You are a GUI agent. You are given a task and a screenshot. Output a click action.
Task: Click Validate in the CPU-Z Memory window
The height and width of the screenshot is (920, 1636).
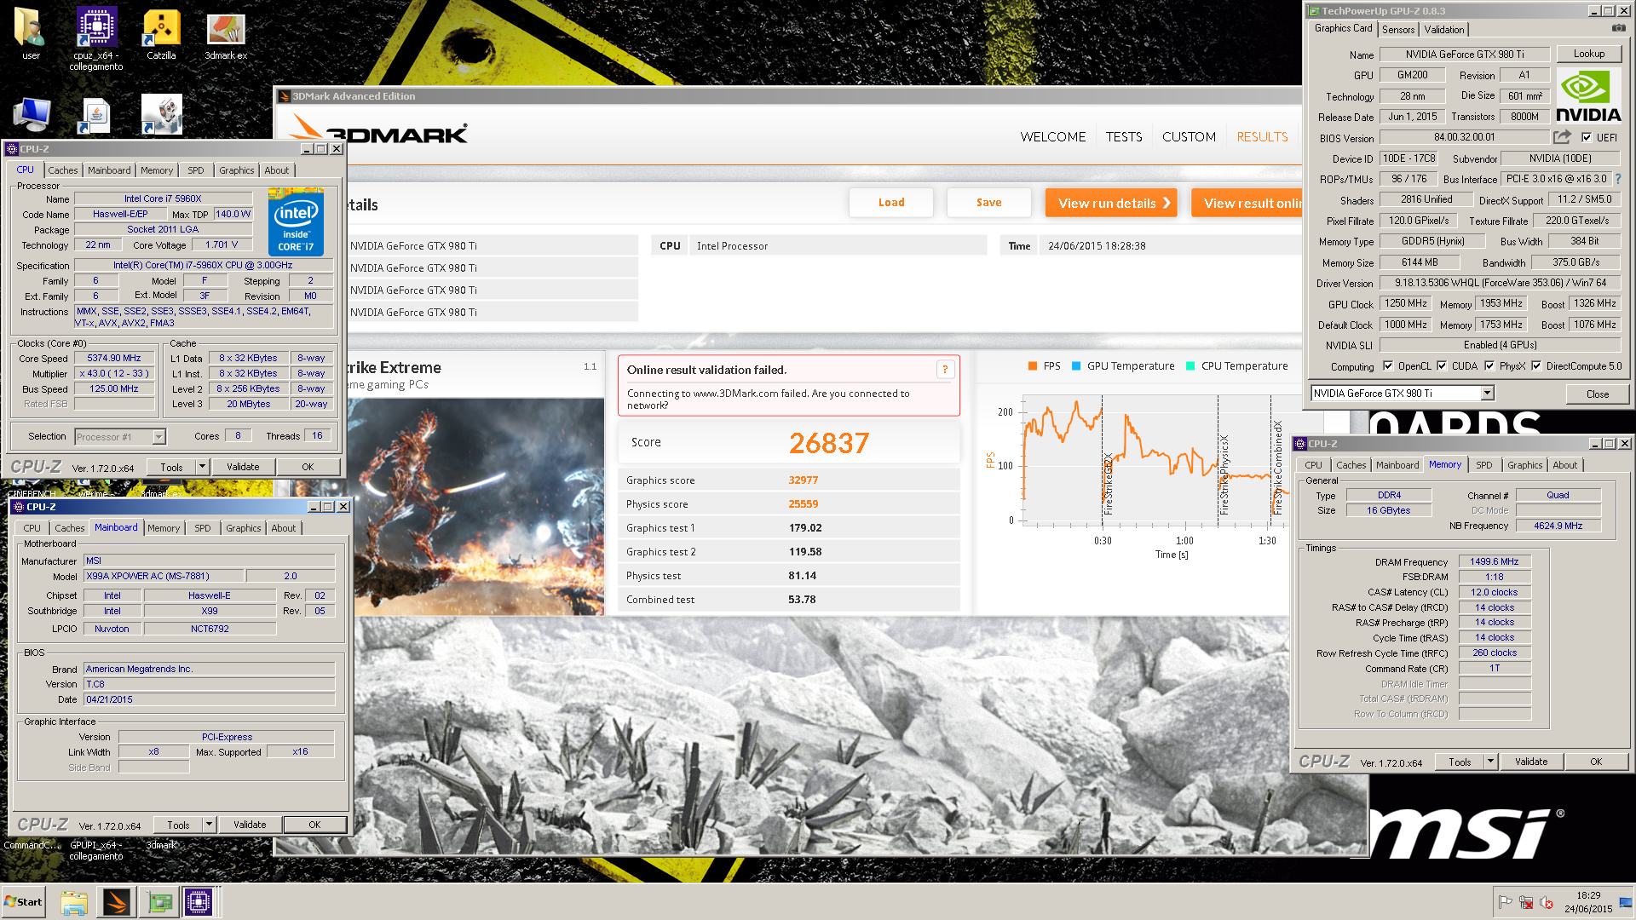click(1531, 762)
